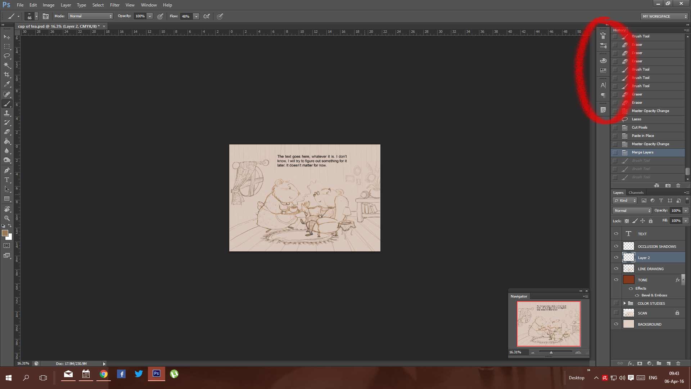Screen dimensions: 691x389
Task: Open the Image menu
Action: 49,5
